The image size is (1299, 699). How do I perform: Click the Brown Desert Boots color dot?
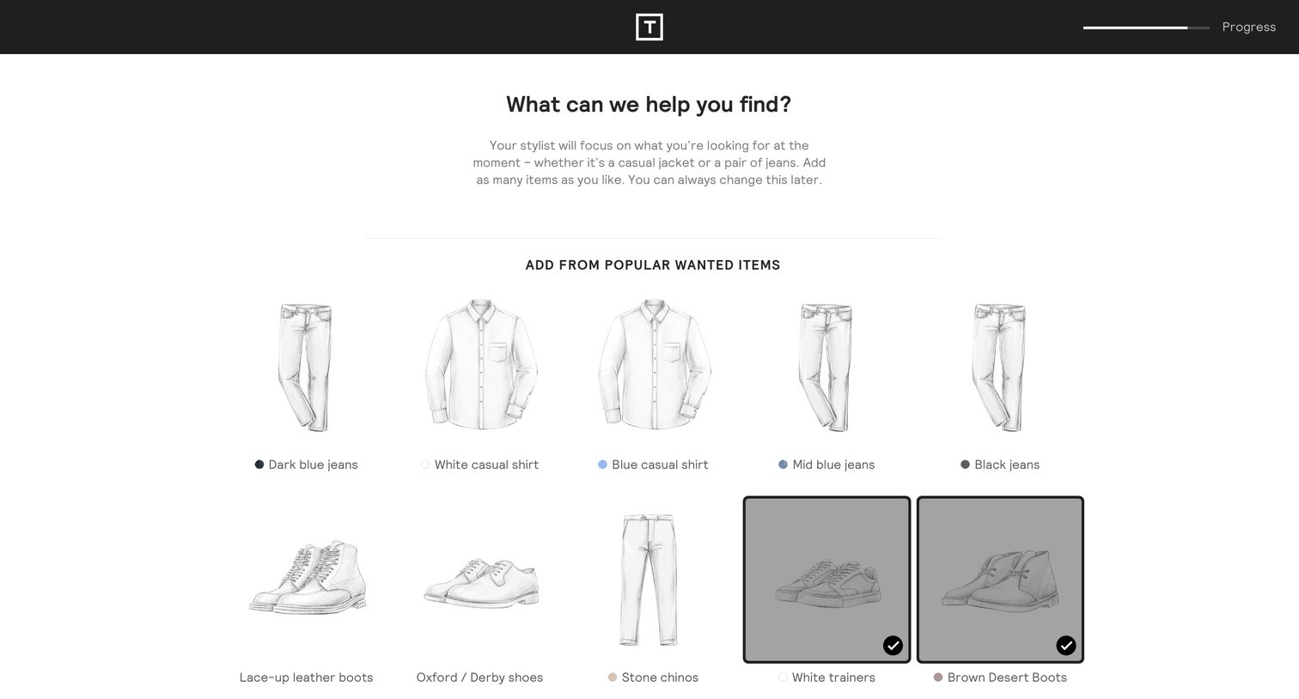(938, 678)
